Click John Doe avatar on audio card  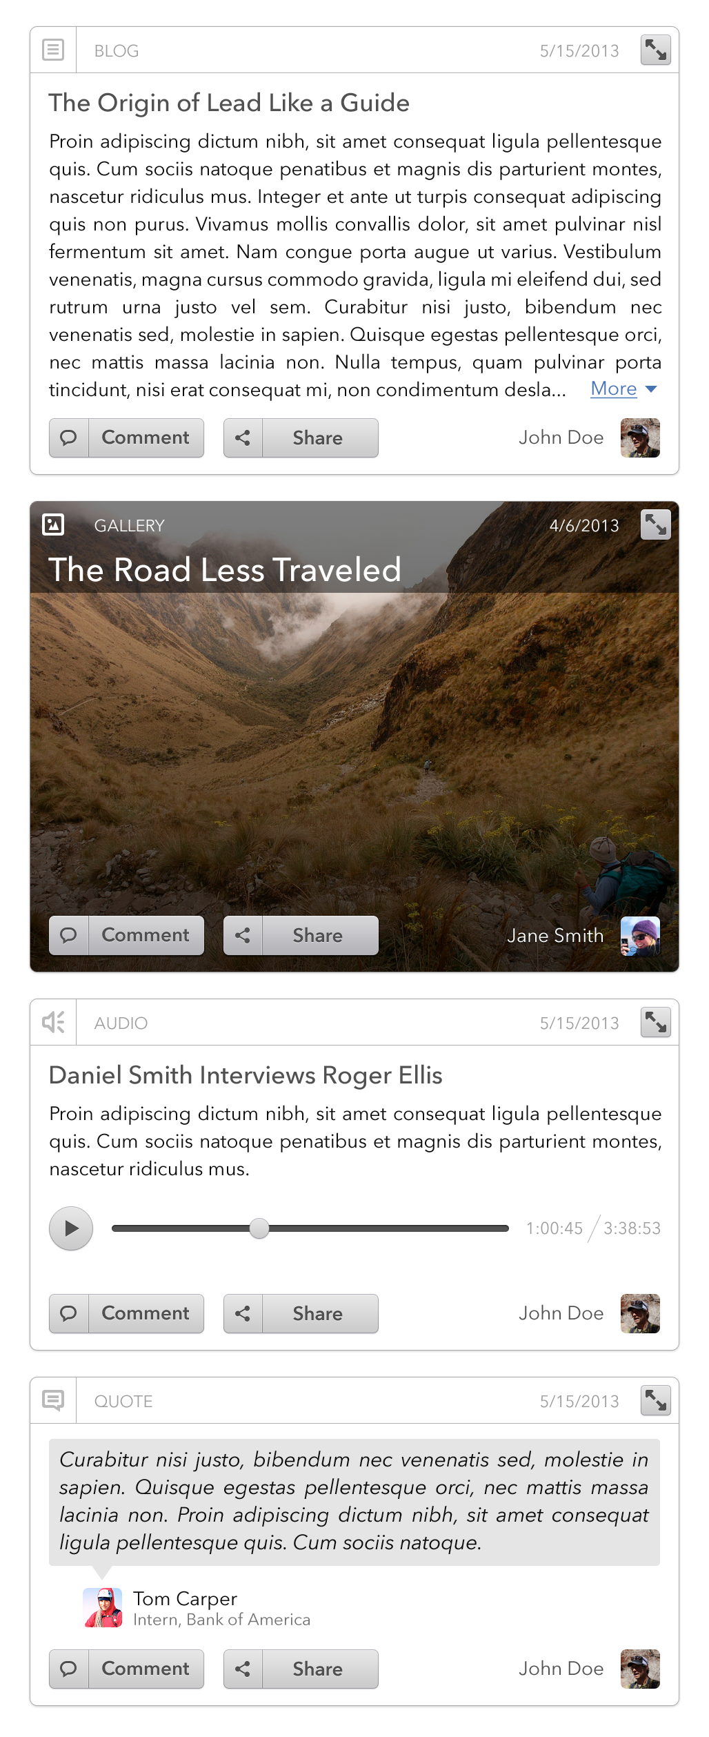[x=640, y=1313]
